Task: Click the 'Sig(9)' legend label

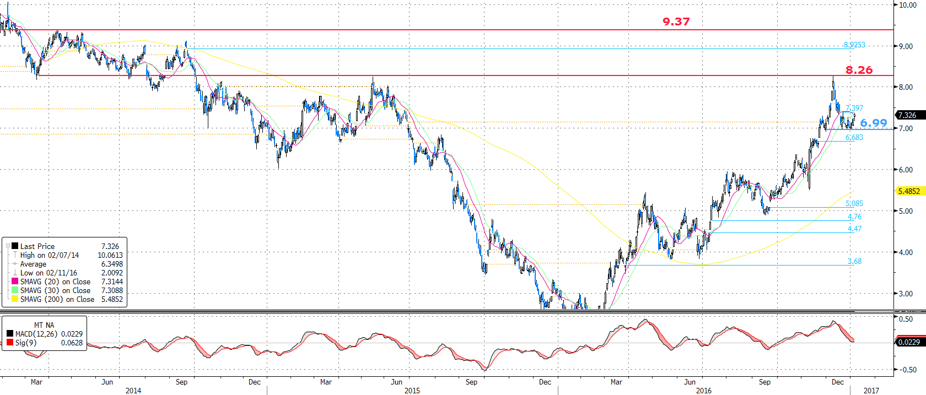Action: [x=26, y=343]
